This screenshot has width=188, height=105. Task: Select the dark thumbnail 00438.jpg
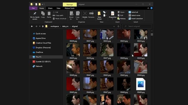coord(124,50)
